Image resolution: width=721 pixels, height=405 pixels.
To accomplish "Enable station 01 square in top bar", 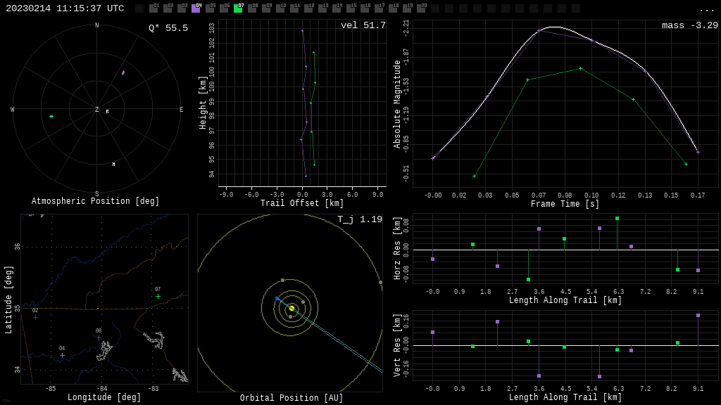I will [x=153, y=8].
